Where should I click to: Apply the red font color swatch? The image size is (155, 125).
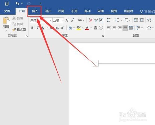[87, 28]
